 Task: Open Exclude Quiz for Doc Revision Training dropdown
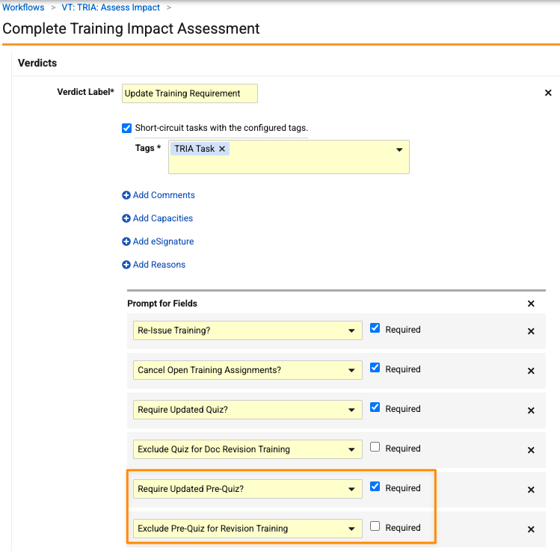coord(351,449)
